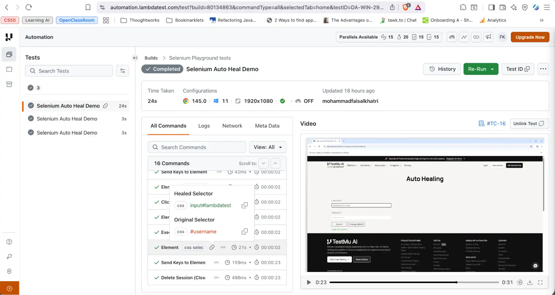Switch to Meta Data tab
The image size is (555, 295).
click(267, 126)
